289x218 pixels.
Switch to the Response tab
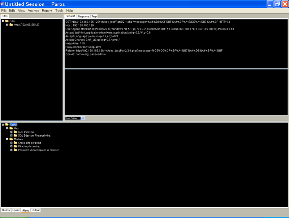coord(83,16)
